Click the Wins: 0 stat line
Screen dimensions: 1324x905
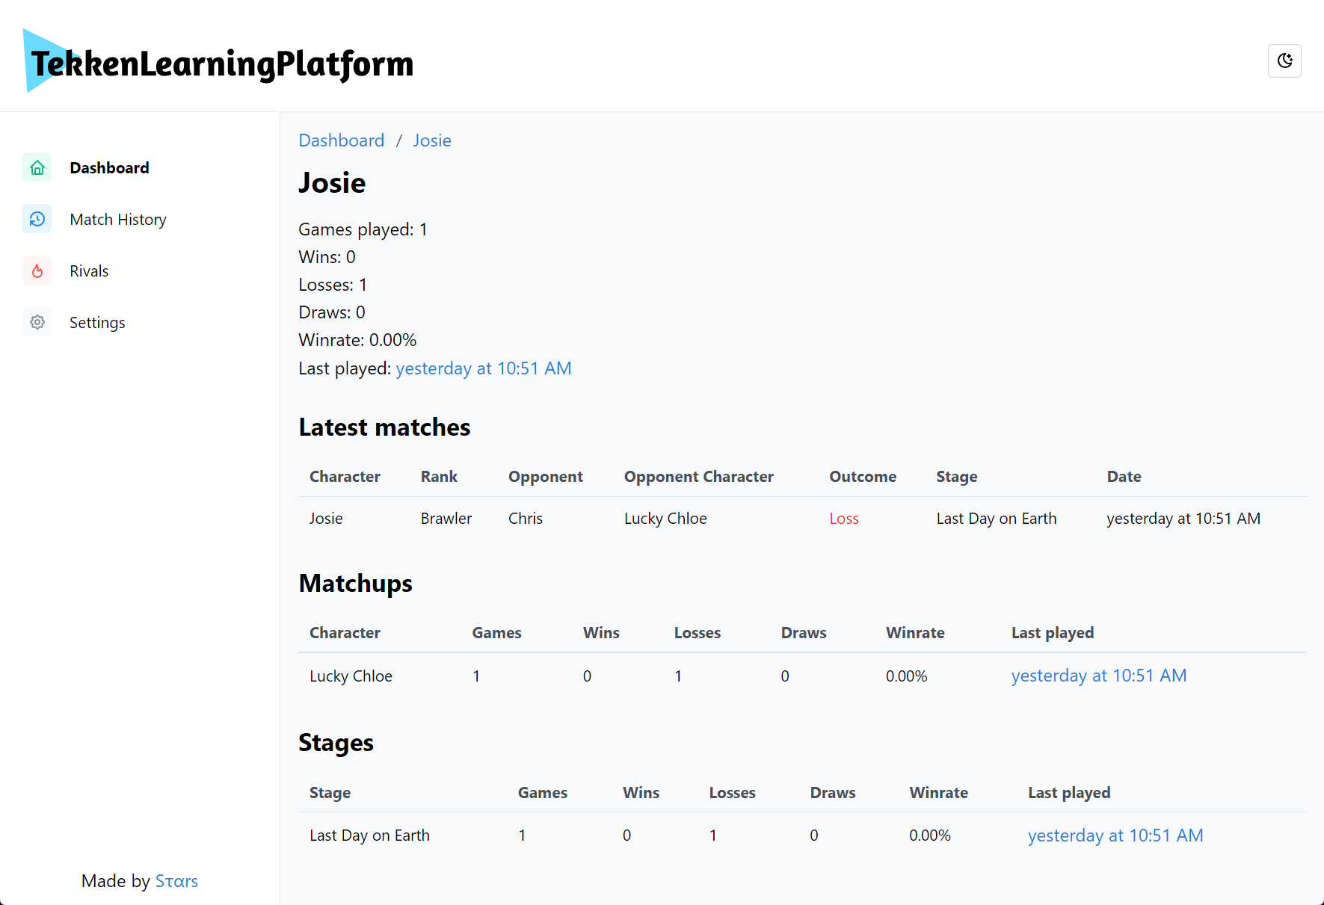[x=327, y=257]
